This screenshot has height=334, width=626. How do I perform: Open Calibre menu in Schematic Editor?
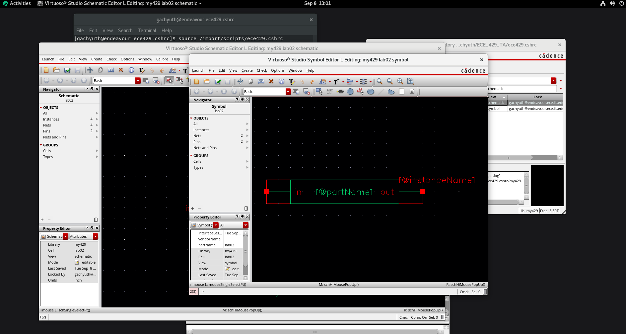162,59
